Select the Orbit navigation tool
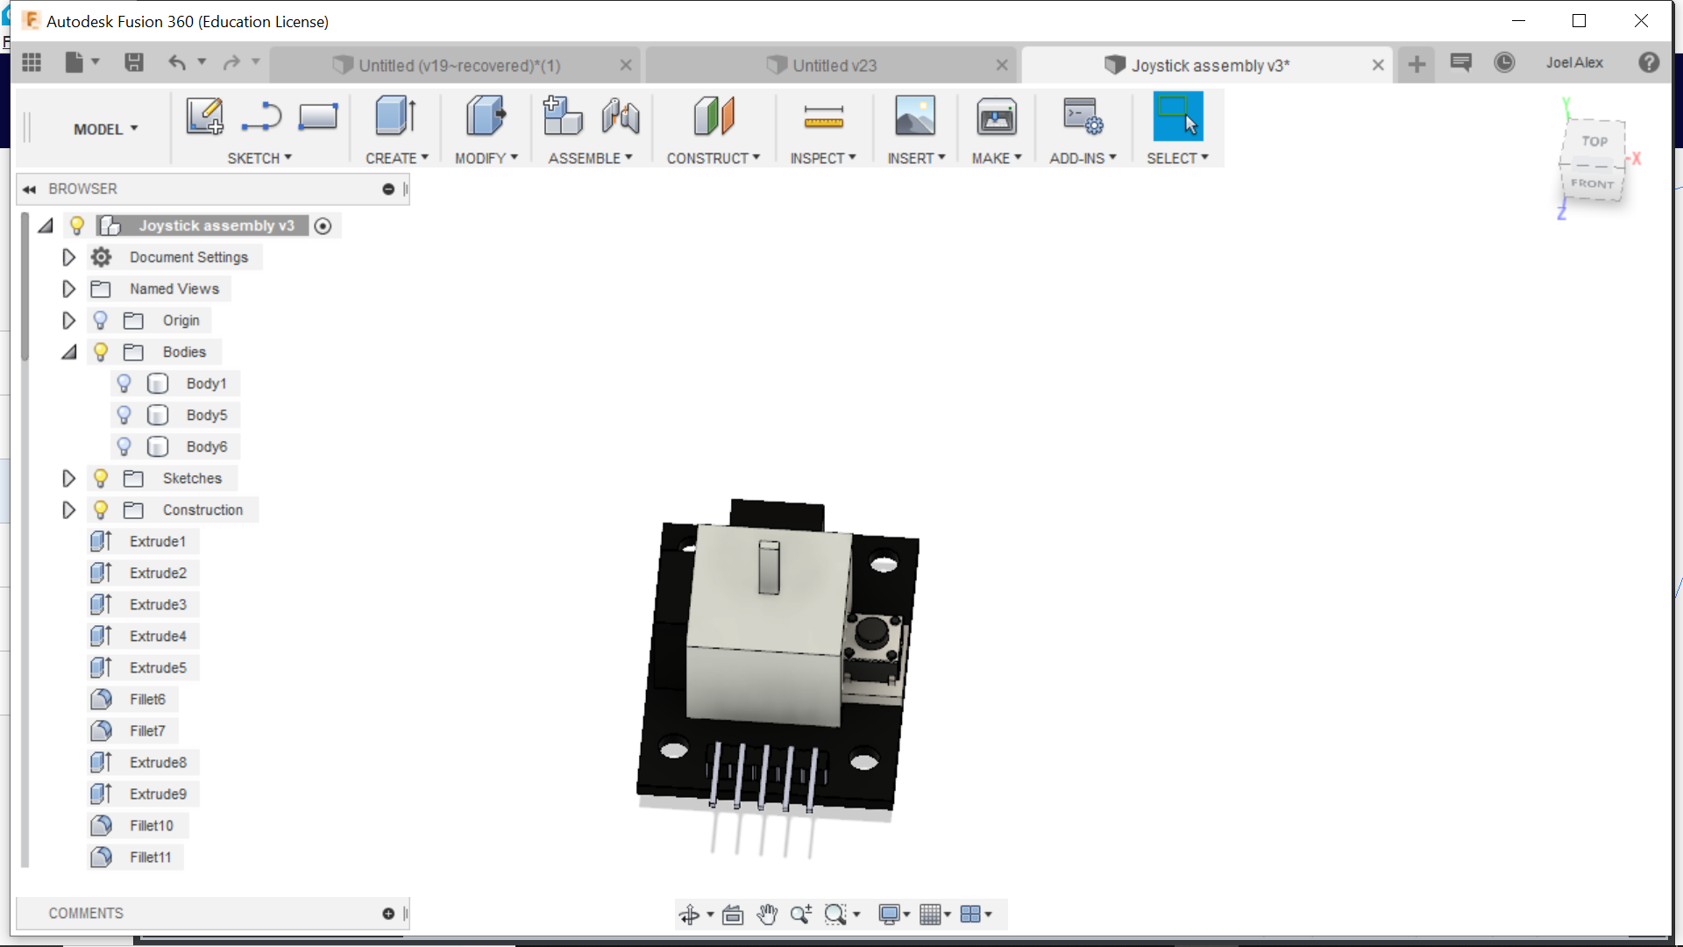 pos(689,915)
